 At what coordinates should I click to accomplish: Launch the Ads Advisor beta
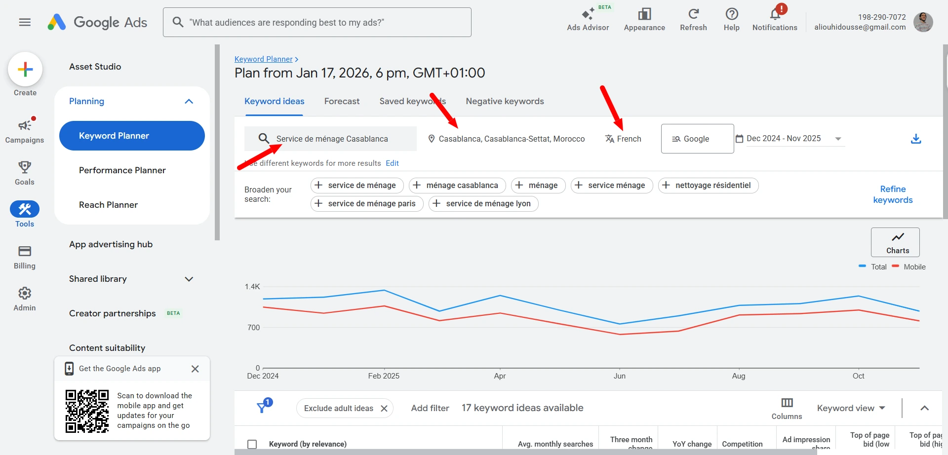[x=588, y=18]
